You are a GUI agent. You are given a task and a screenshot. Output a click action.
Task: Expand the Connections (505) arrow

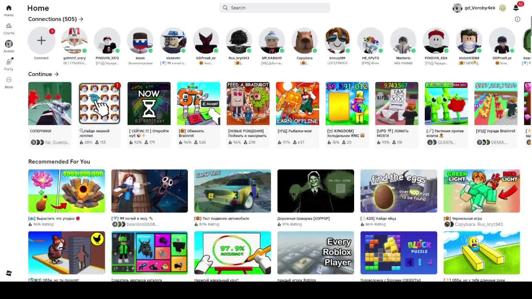click(x=81, y=19)
